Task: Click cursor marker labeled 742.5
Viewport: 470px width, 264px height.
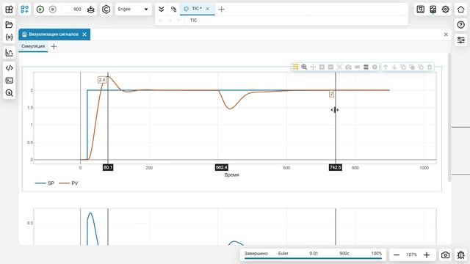Action: tap(336, 167)
